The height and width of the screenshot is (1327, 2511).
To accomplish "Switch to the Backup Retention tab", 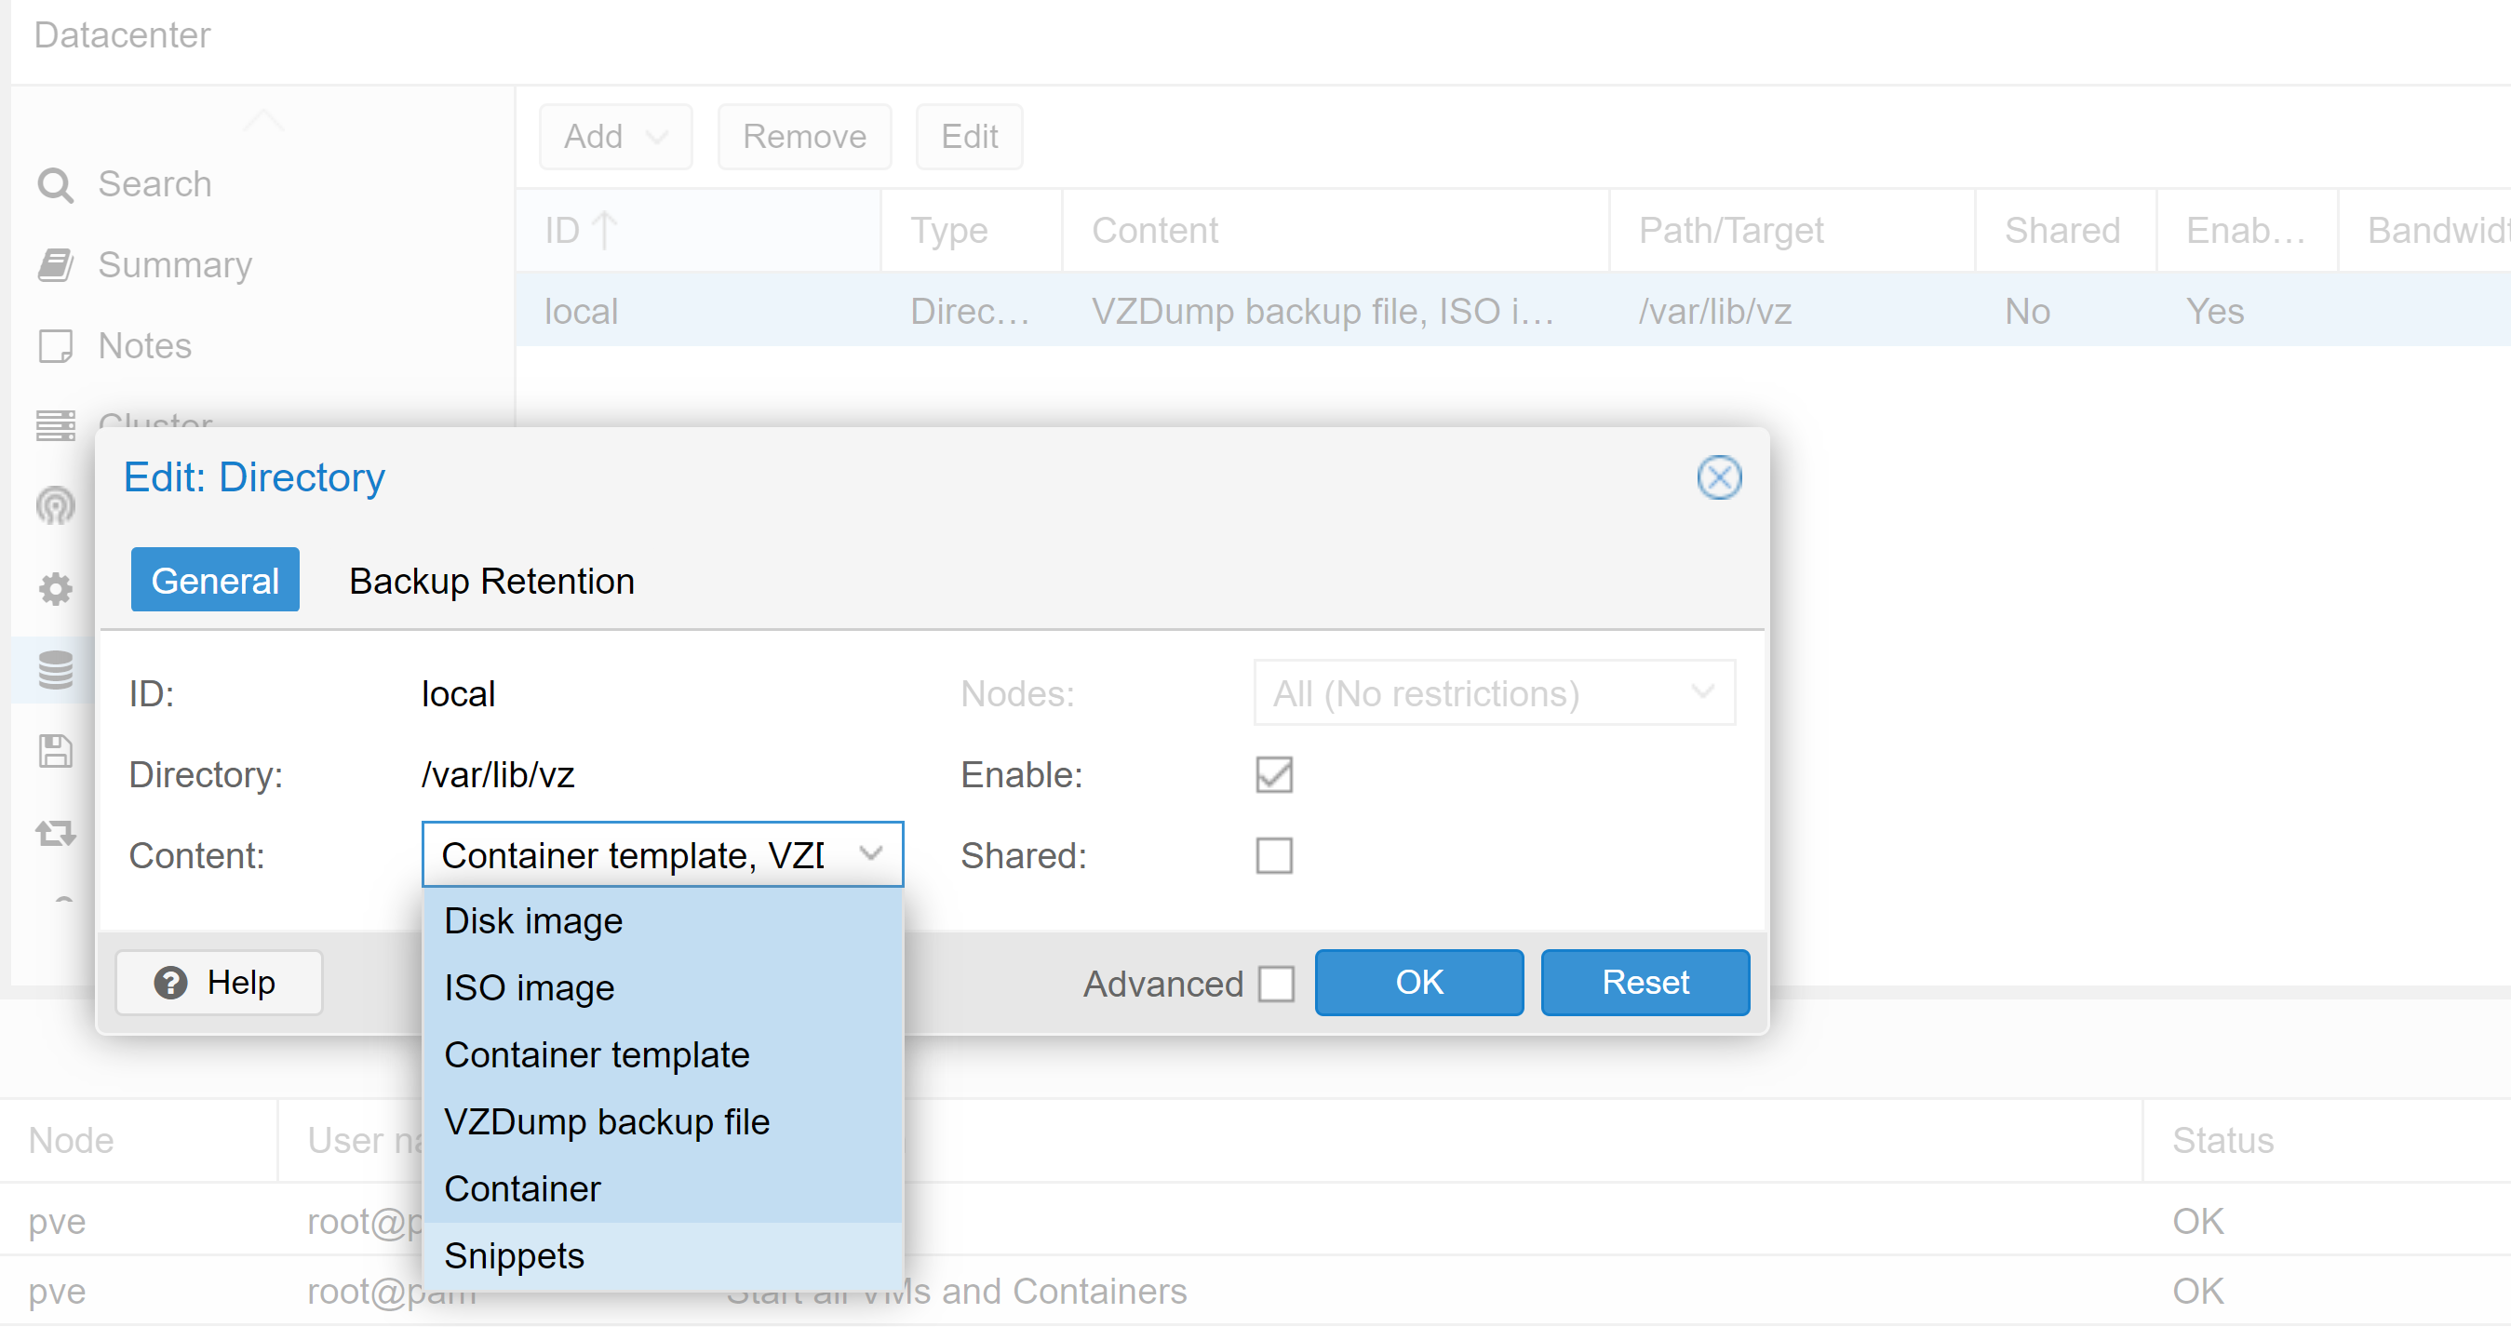I will [491, 581].
